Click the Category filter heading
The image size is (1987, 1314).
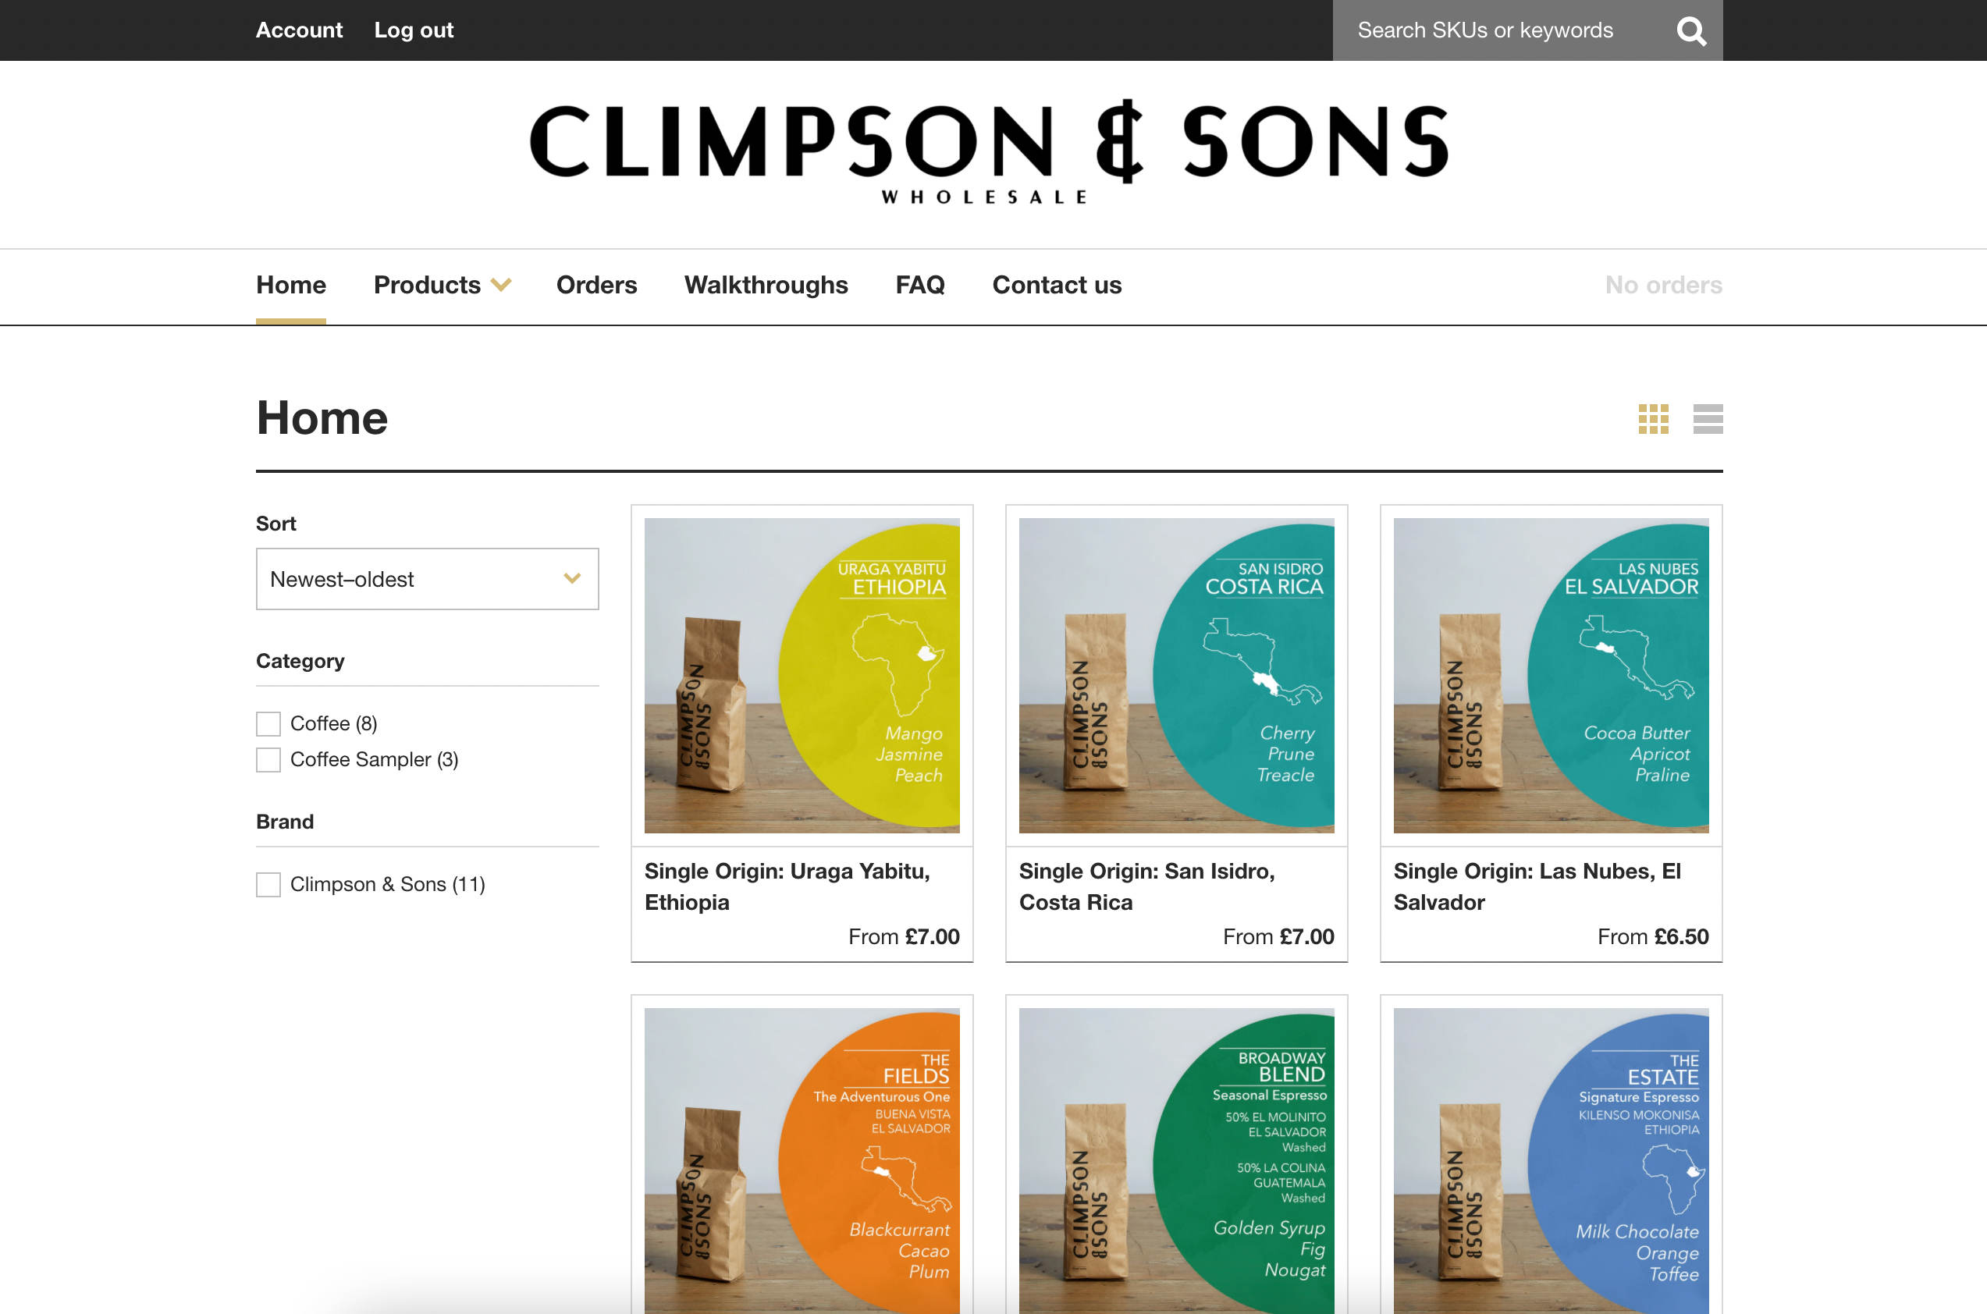[x=300, y=661]
